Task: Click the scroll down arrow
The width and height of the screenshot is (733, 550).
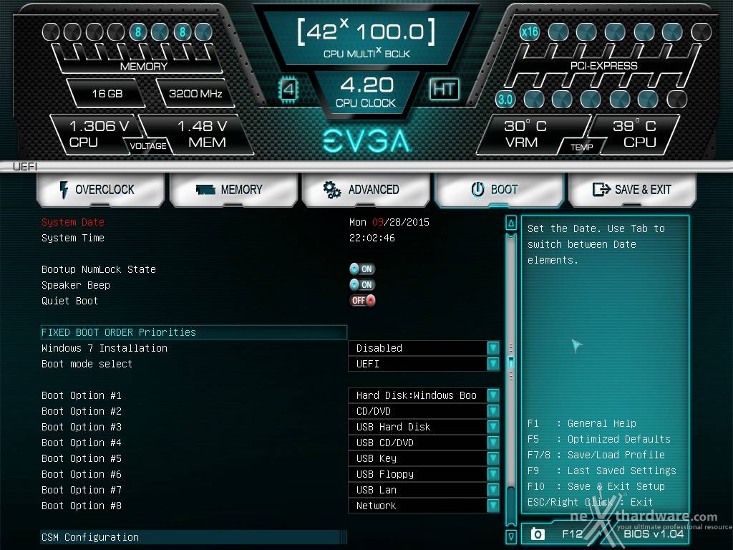Action: (x=511, y=536)
